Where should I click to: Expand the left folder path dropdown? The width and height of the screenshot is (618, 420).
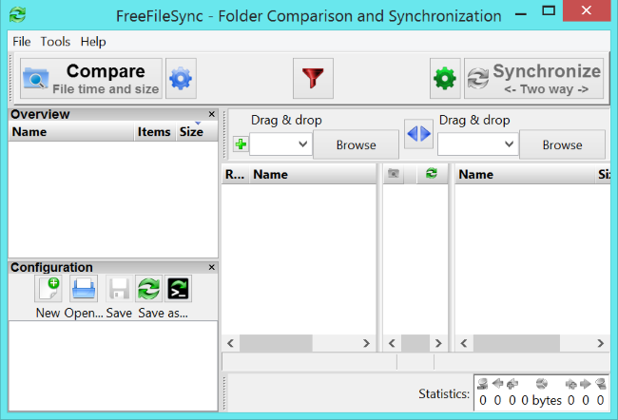302,144
